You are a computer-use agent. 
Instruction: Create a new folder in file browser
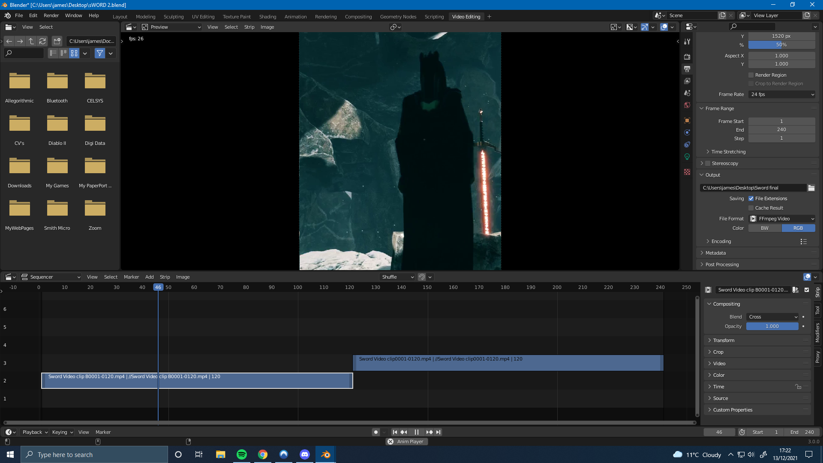[x=57, y=41]
